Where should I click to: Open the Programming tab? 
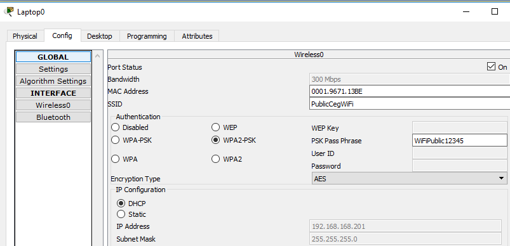click(x=147, y=36)
